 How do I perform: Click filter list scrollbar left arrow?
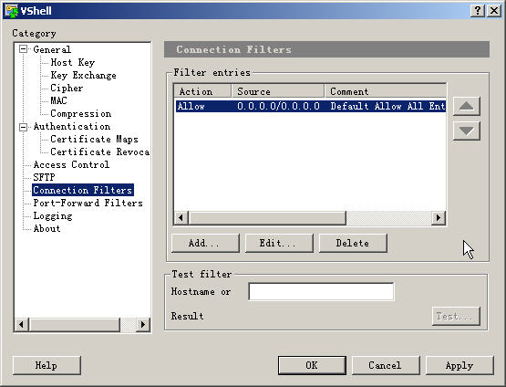point(181,218)
